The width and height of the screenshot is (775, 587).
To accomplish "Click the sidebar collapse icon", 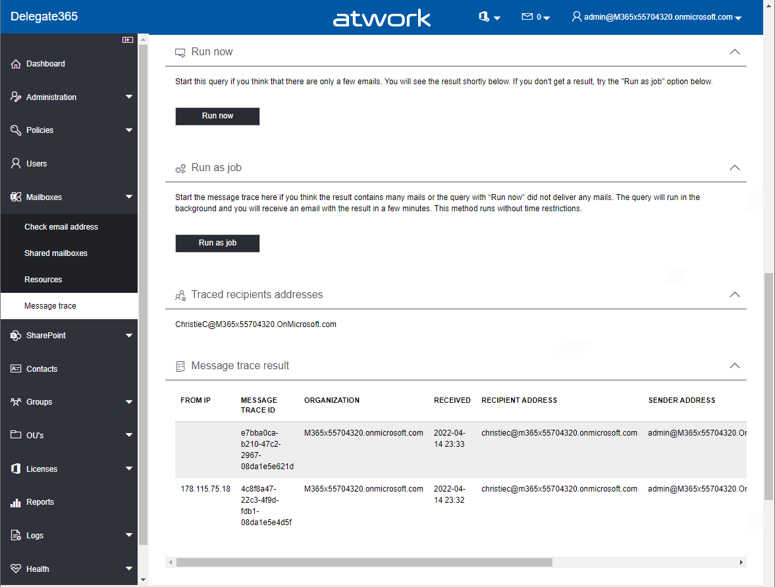I will point(128,40).
